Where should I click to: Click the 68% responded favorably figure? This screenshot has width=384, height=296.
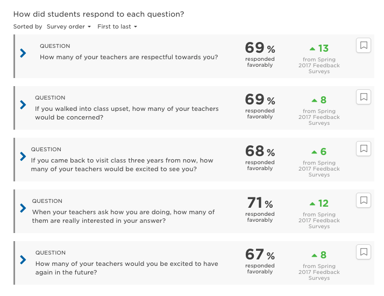(x=260, y=157)
